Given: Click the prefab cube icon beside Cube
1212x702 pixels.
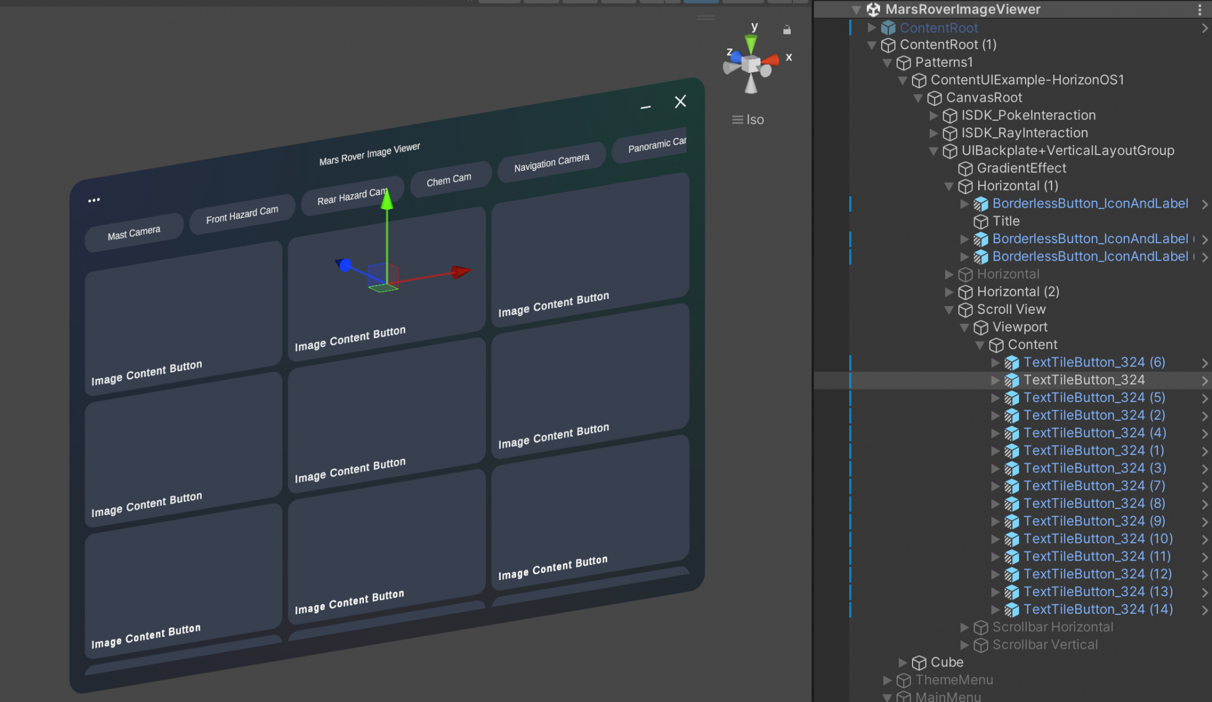Looking at the screenshot, I should point(919,662).
